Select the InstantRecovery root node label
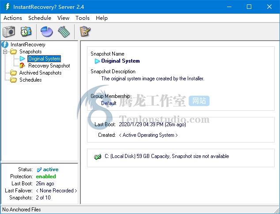The height and width of the screenshot is (214, 280). click(x=28, y=45)
